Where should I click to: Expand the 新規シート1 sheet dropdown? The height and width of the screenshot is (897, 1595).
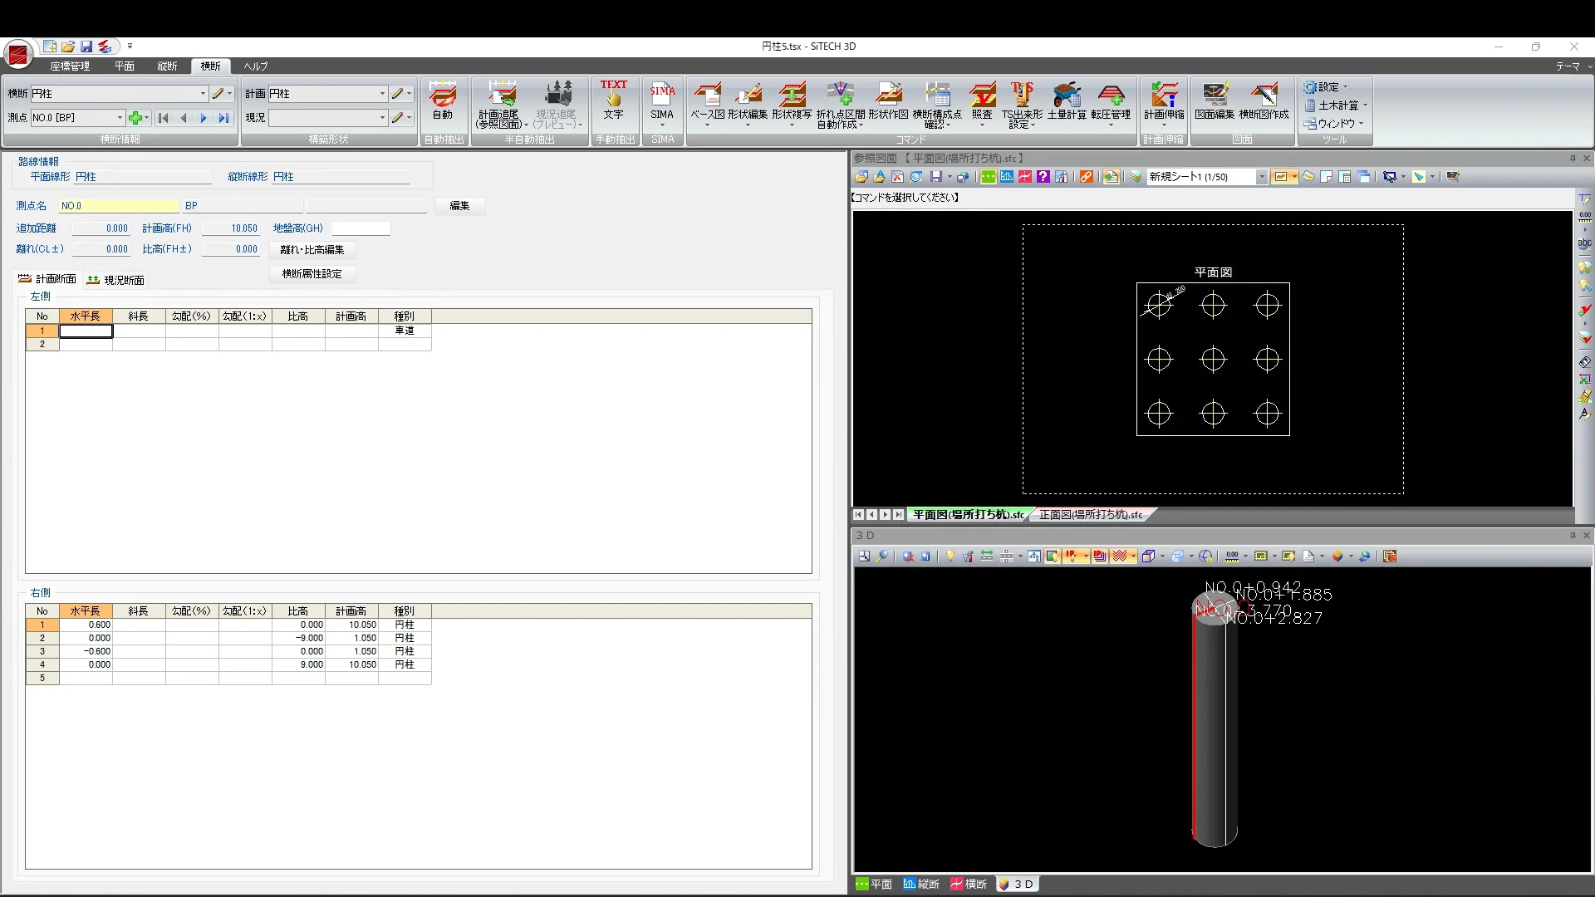pos(1261,177)
